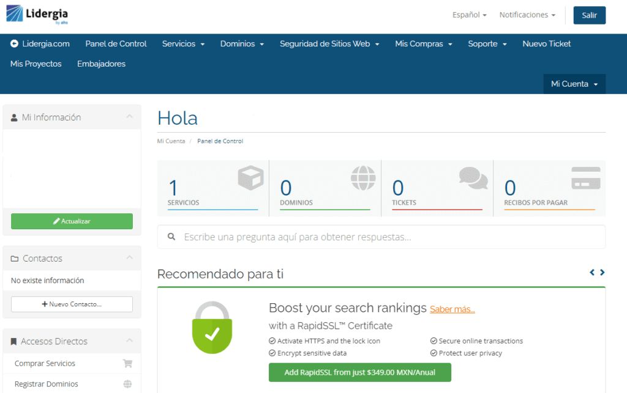The image size is (627, 393).
Task: Click the Lidergia logo
Action: click(37, 15)
